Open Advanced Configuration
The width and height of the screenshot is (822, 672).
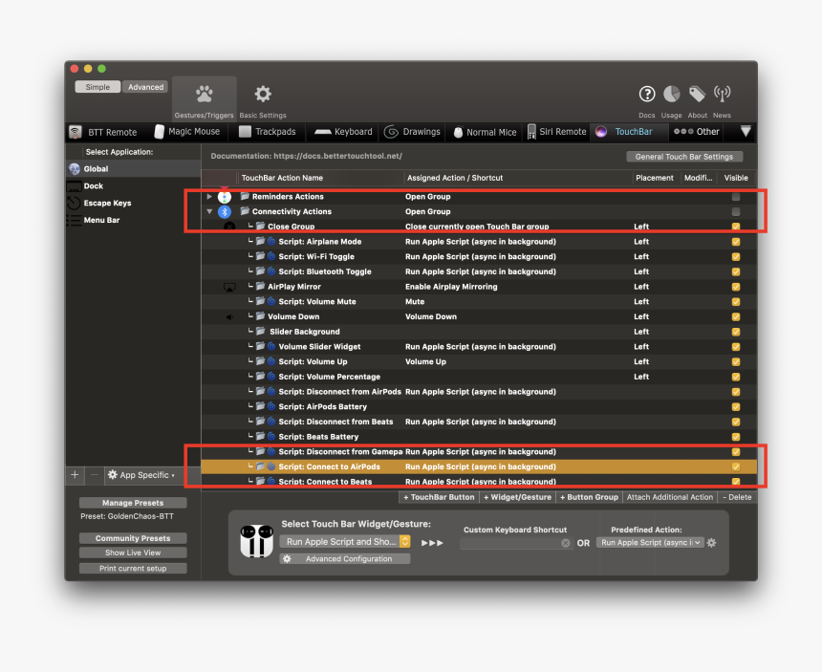coord(345,559)
